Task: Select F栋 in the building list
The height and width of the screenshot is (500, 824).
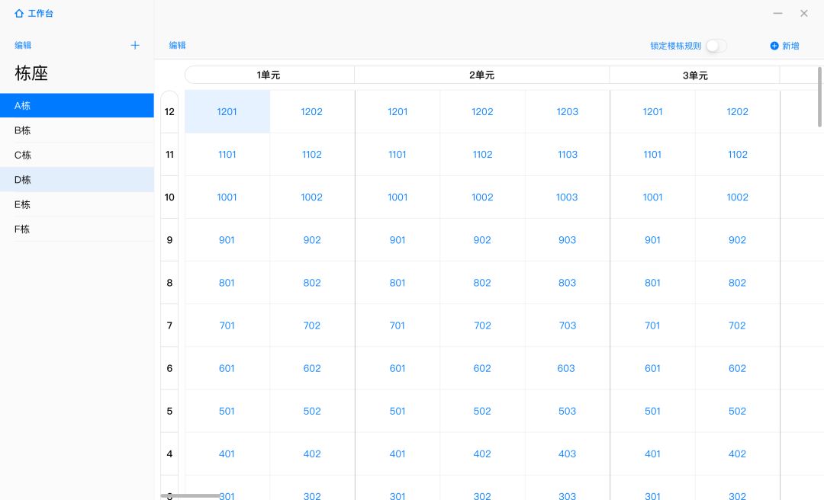Action: click(77, 229)
